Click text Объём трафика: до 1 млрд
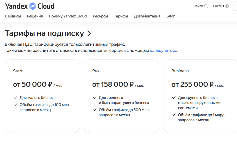 coord(201,115)
